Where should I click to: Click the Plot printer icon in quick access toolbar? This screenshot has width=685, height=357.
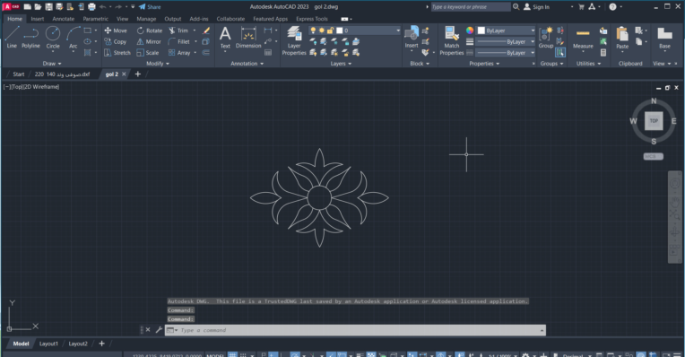click(x=91, y=6)
